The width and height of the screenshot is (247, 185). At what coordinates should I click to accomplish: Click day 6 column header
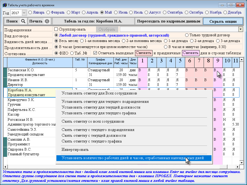tap(190, 63)
